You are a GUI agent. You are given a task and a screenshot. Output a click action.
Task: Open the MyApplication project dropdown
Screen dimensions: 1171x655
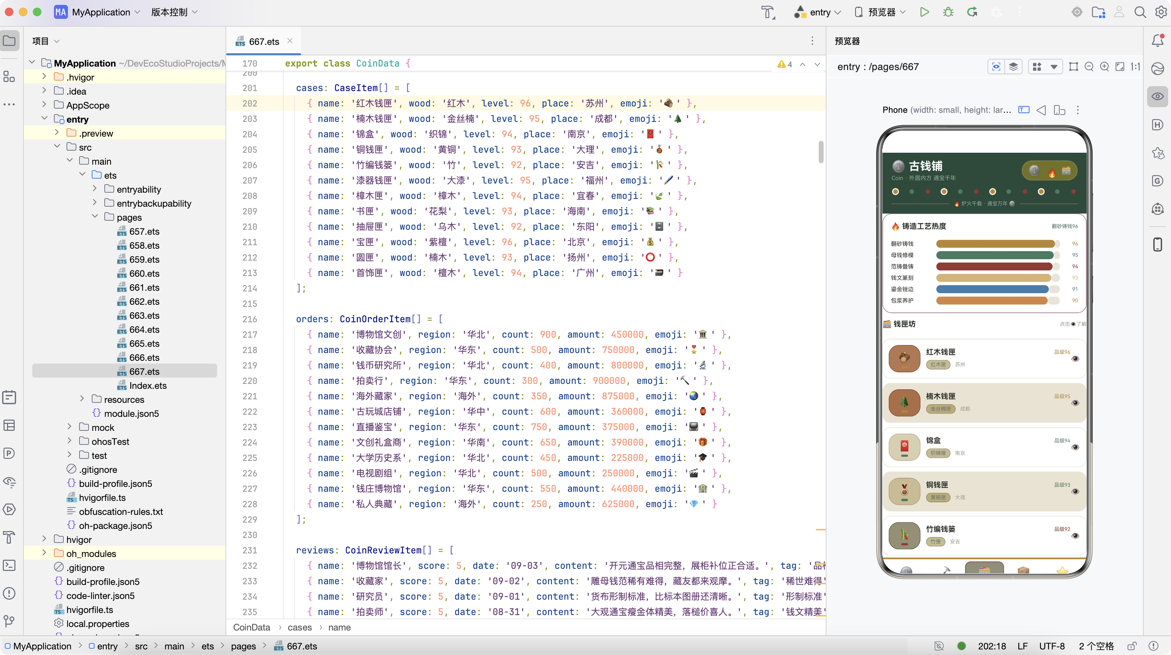[97, 12]
